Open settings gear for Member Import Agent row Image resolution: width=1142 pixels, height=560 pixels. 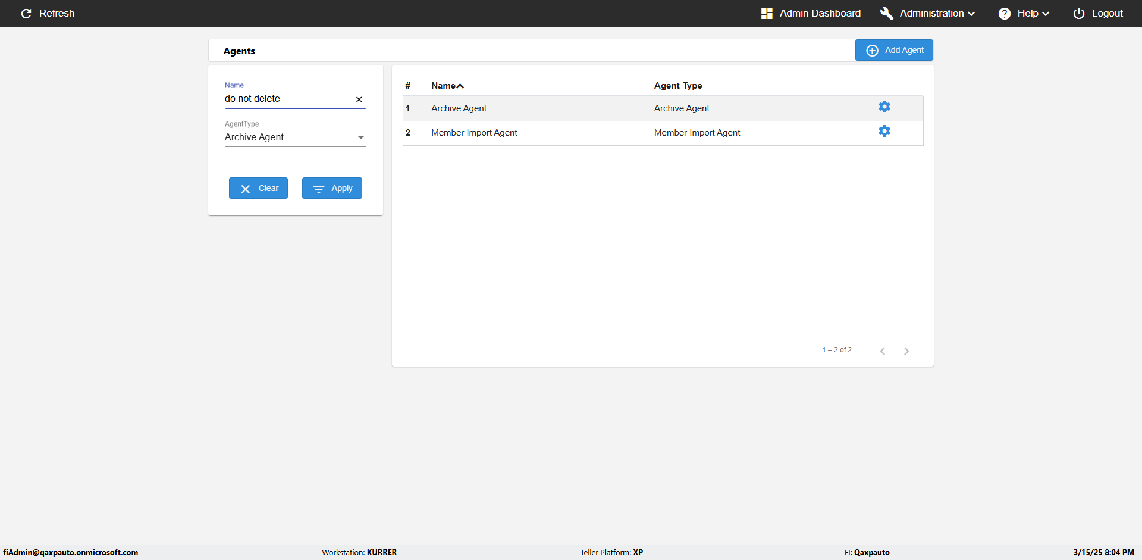pos(884,131)
